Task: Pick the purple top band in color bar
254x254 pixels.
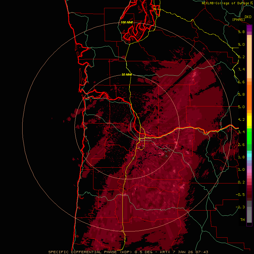Action: (249, 28)
